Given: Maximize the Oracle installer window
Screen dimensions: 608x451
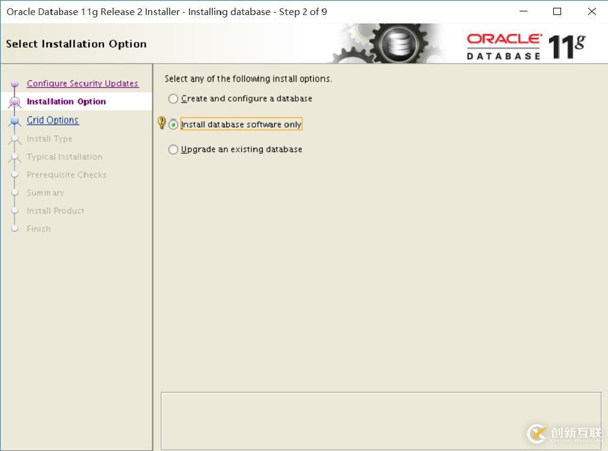Looking at the screenshot, I should 557,11.
